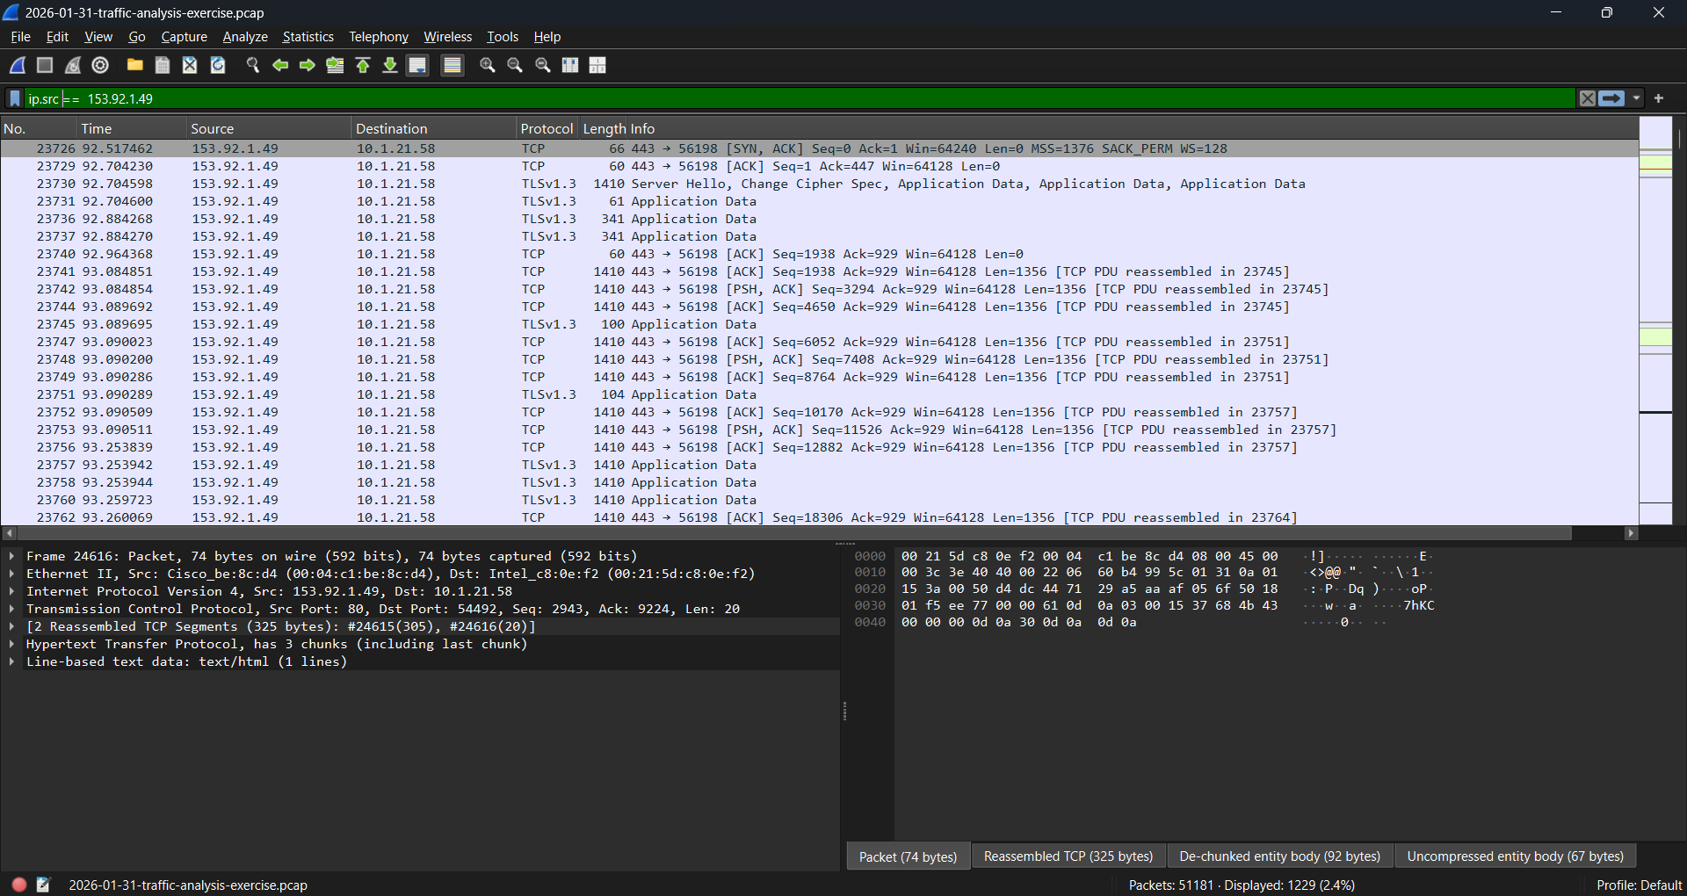Sort by the Source column header
1687x896 pixels.
click(269, 128)
